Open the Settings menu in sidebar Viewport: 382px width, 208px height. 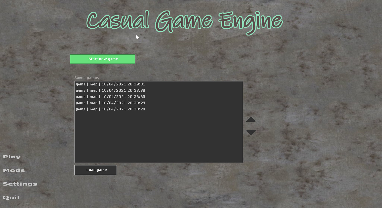pos(20,184)
